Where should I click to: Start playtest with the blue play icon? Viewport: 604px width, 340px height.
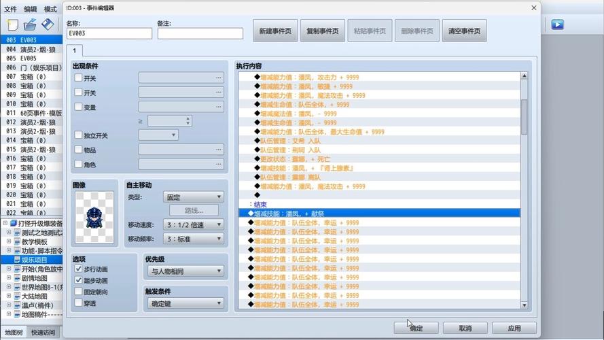click(x=557, y=24)
